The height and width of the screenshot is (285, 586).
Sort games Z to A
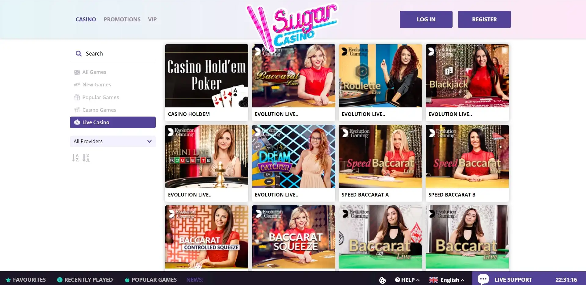(86, 158)
